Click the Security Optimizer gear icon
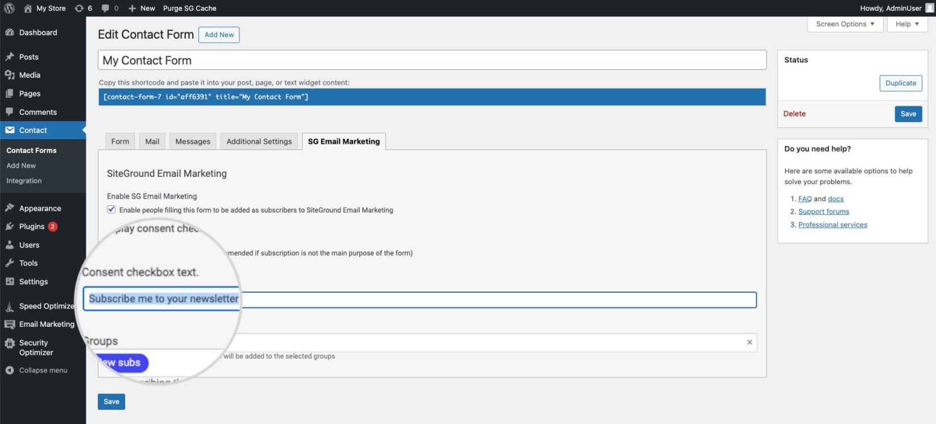936x424 pixels. (10, 343)
